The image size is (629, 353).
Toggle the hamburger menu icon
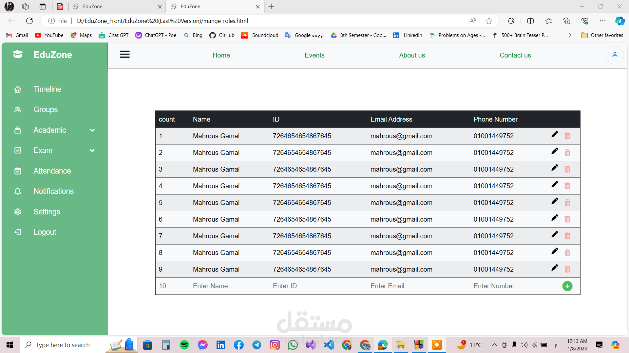pyautogui.click(x=124, y=55)
